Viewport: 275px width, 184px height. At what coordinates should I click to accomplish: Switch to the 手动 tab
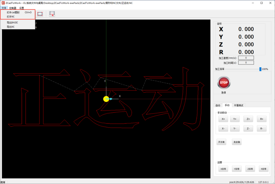click(x=227, y=105)
